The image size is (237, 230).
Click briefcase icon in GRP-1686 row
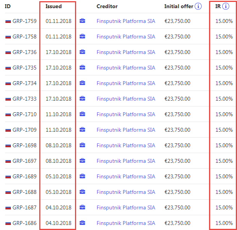click(82, 223)
